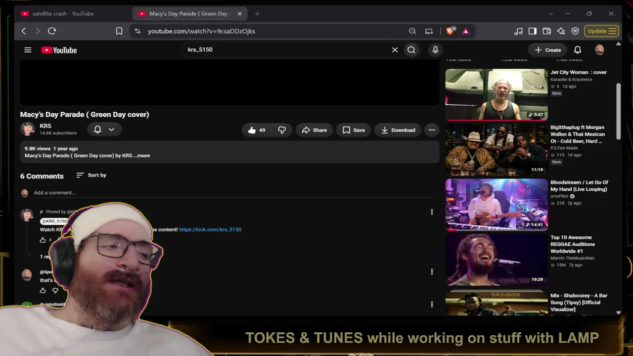Submit search with the magnifier button
633x356 pixels.
(411, 50)
